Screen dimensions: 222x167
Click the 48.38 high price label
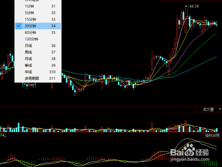click(x=194, y=6)
